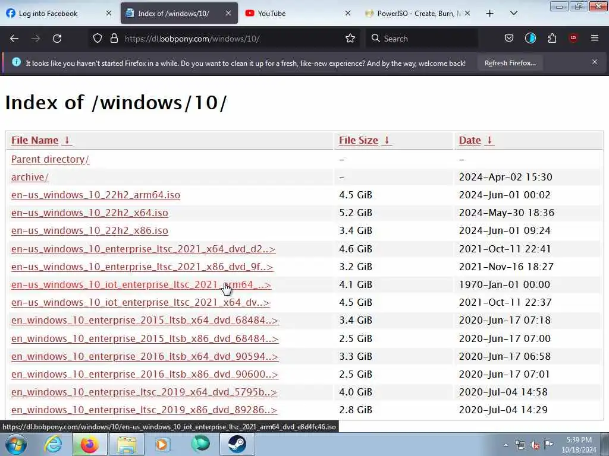Screen dimensions: 609x456
Task: Click the Search box in toolbar
Action: click(x=423, y=39)
